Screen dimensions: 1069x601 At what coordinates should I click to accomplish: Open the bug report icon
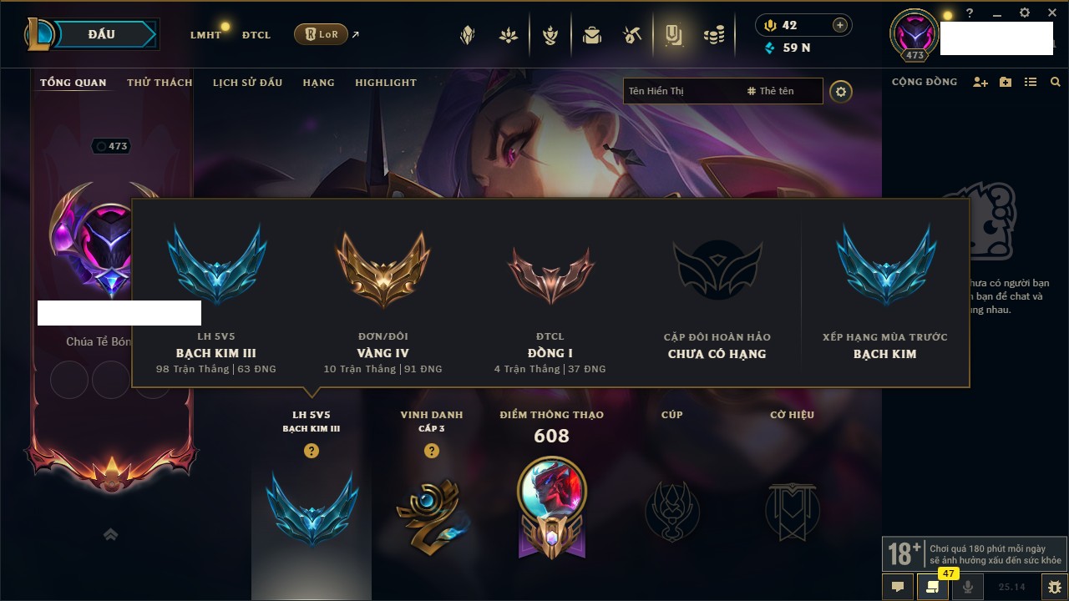click(1055, 587)
